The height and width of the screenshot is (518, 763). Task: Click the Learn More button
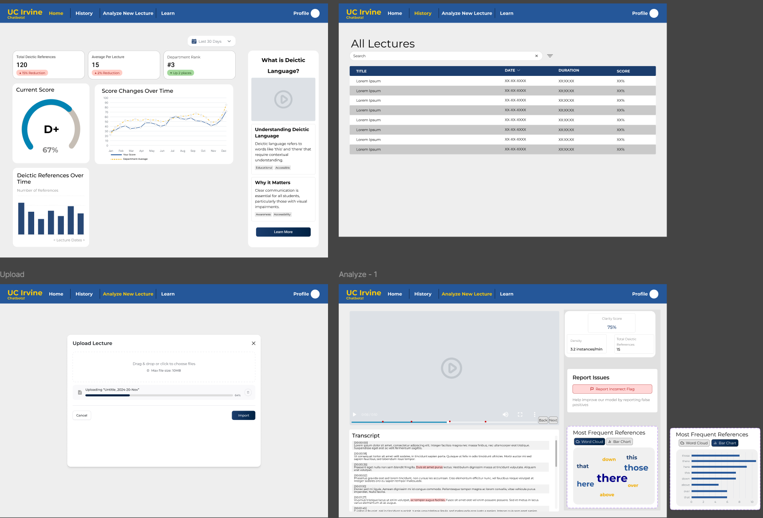(283, 232)
